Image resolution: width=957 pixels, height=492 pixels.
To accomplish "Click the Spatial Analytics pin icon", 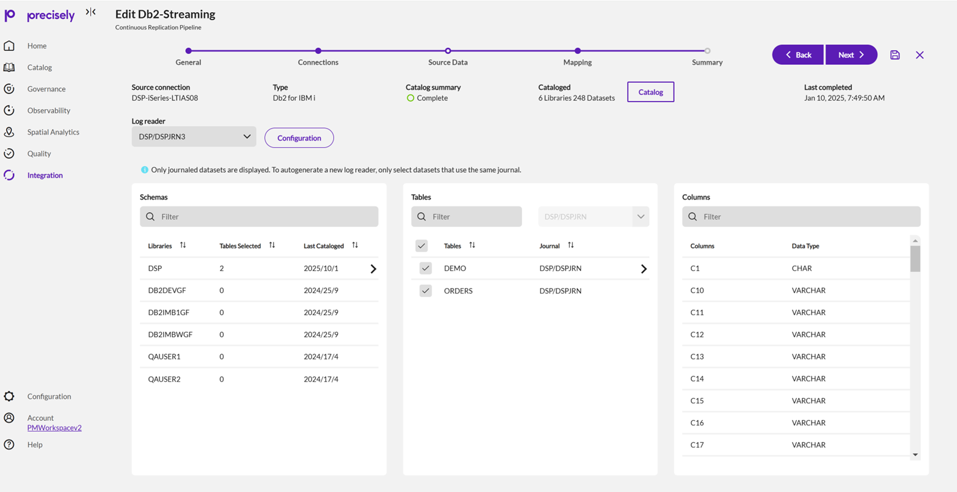I will pos(9,132).
